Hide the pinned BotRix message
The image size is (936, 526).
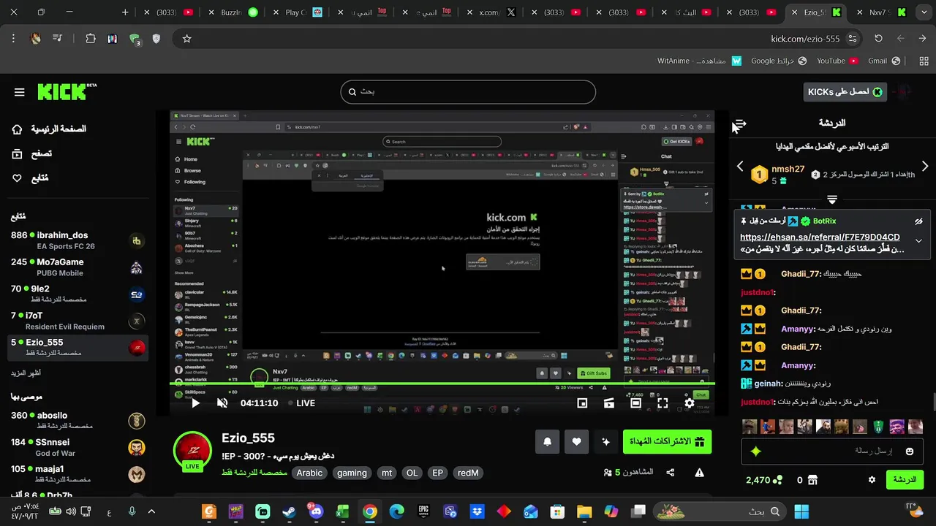point(918,221)
